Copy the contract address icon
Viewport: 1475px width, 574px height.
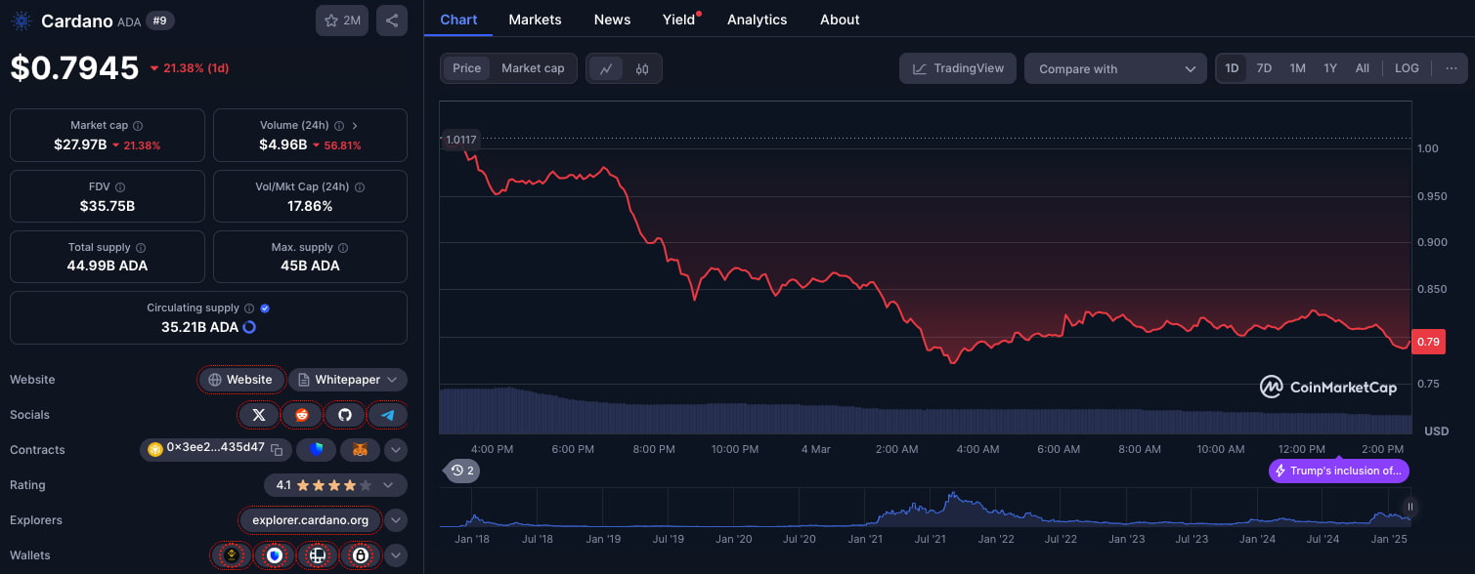coord(277,449)
